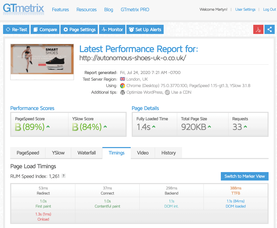Set Up Alerts for this page

click(x=145, y=29)
